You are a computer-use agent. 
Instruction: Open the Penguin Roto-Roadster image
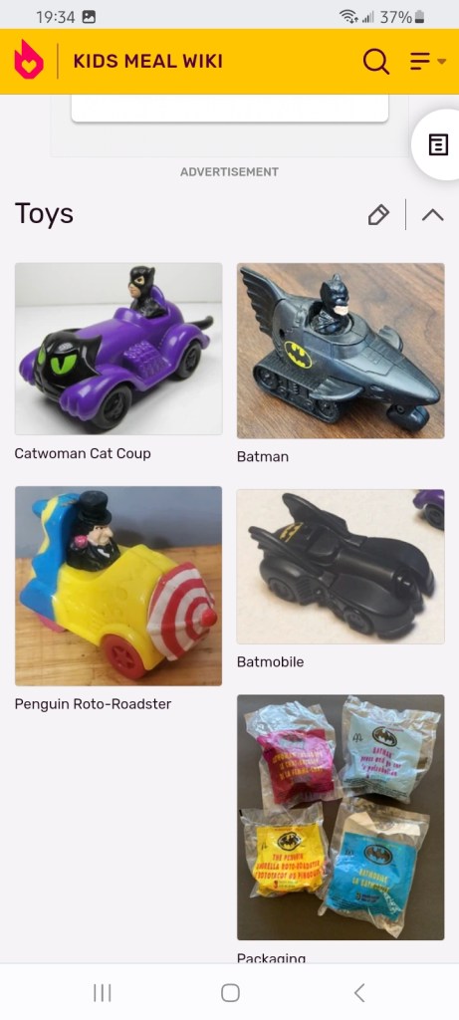[x=118, y=586]
